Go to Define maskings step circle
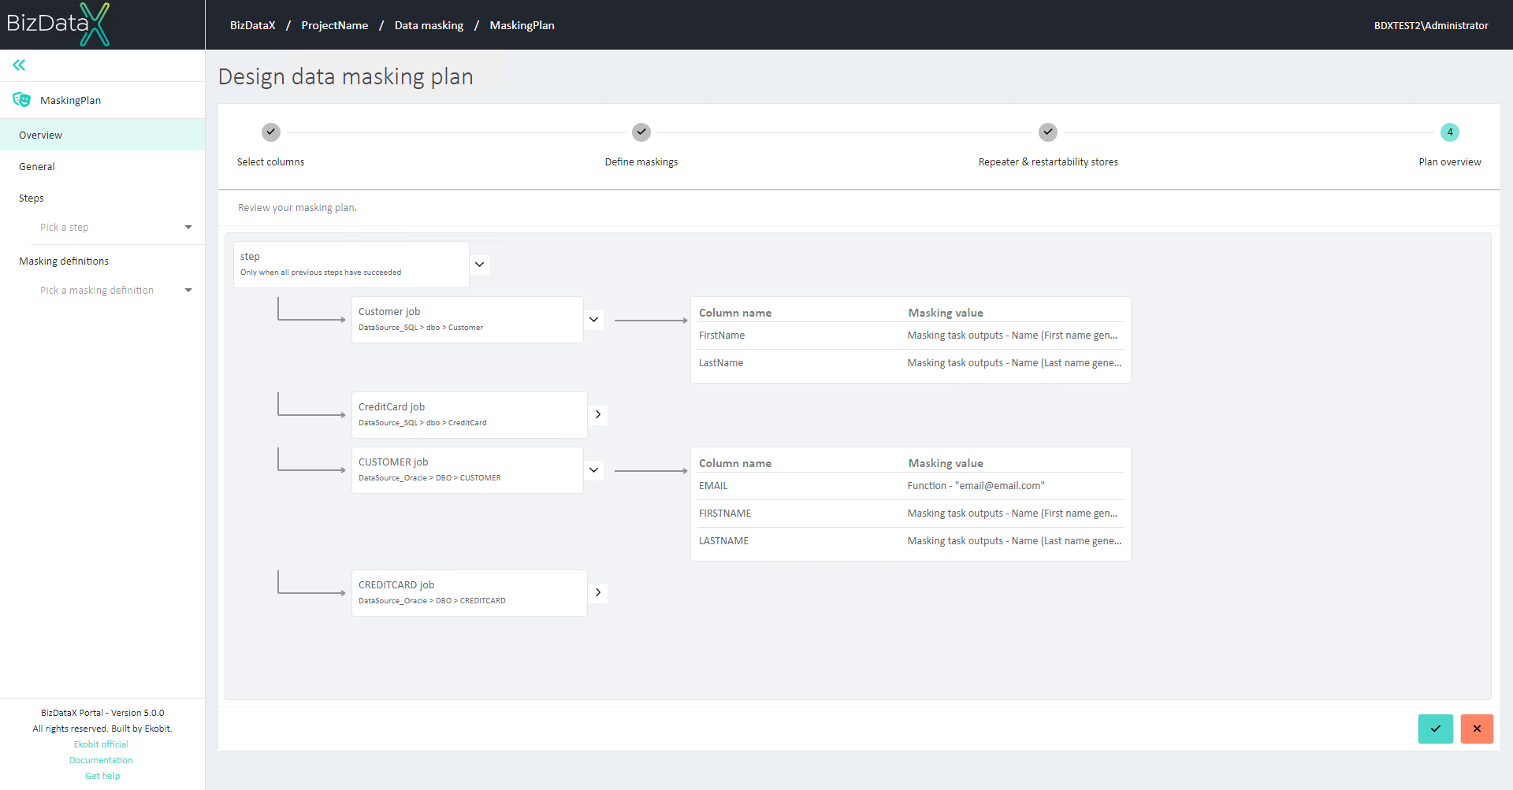 (x=641, y=132)
